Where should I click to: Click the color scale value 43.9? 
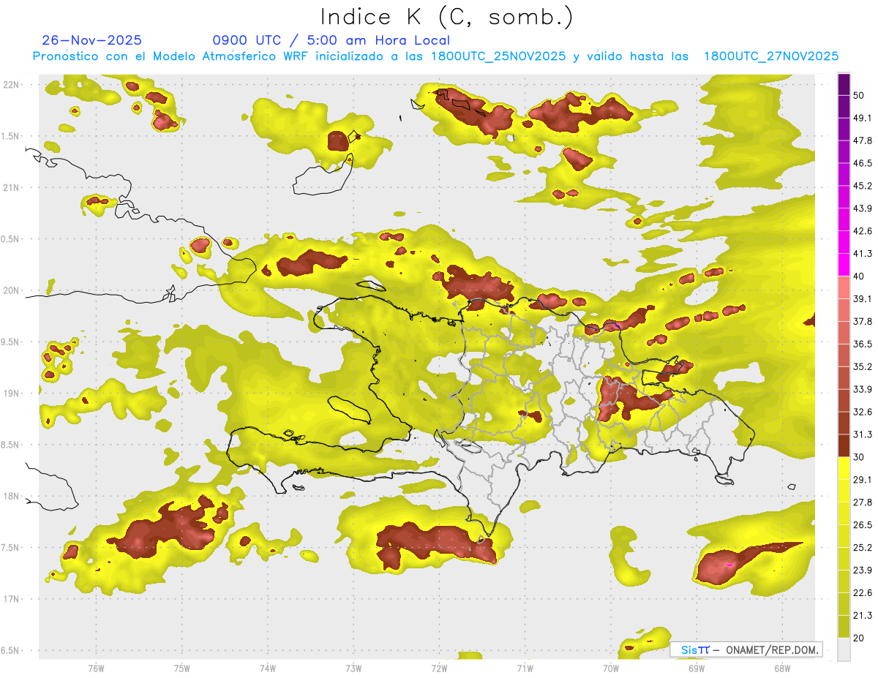click(x=863, y=208)
